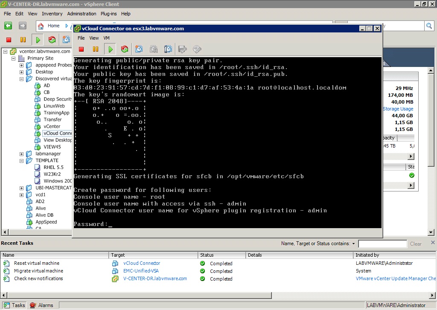Click the green Power On icon in the main toolbar
This screenshot has width=437, height=310.
click(38, 40)
